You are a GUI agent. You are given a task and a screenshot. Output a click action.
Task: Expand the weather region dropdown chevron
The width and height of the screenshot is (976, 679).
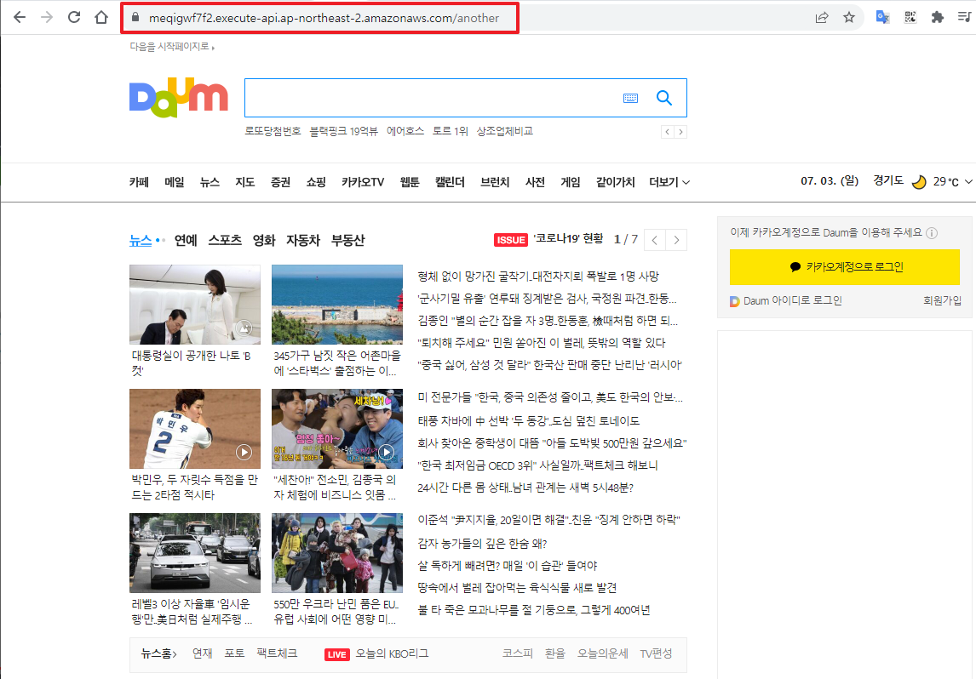click(x=968, y=181)
